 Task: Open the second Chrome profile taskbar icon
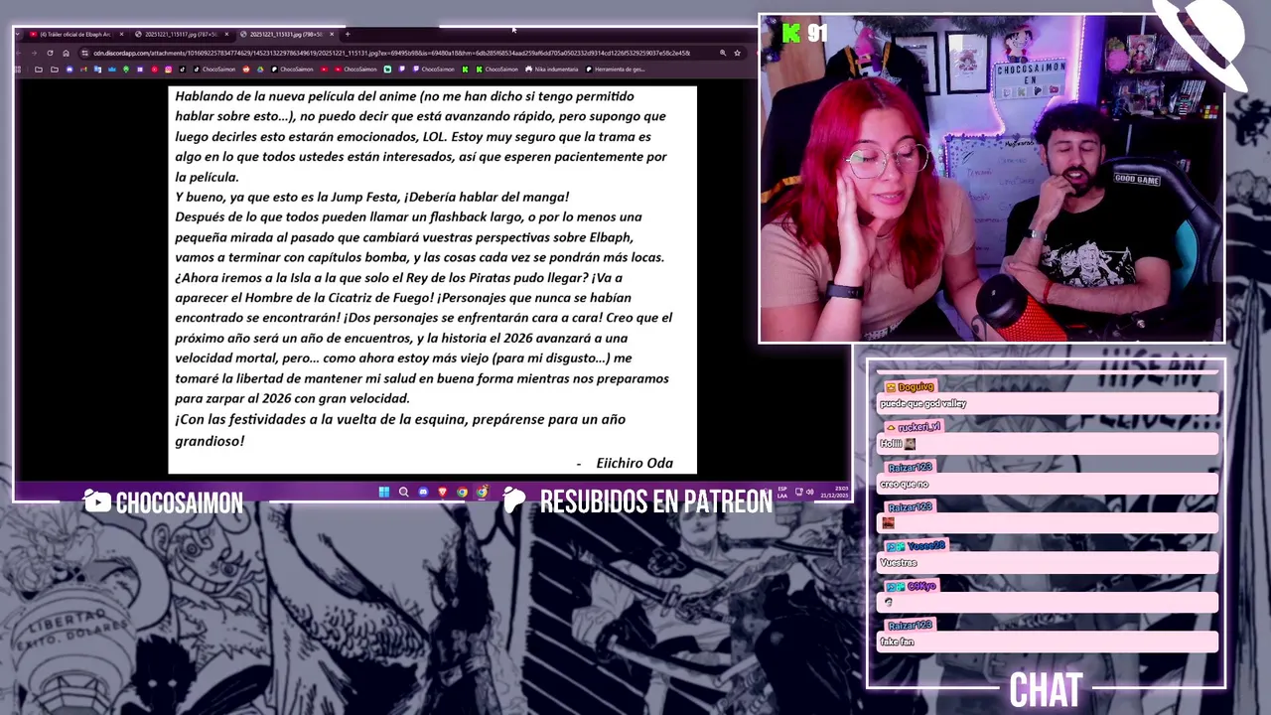pyautogui.click(x=482, y=492)
